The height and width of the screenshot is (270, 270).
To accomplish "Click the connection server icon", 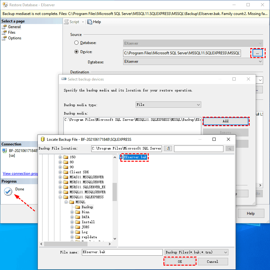I will coord(4,151).
